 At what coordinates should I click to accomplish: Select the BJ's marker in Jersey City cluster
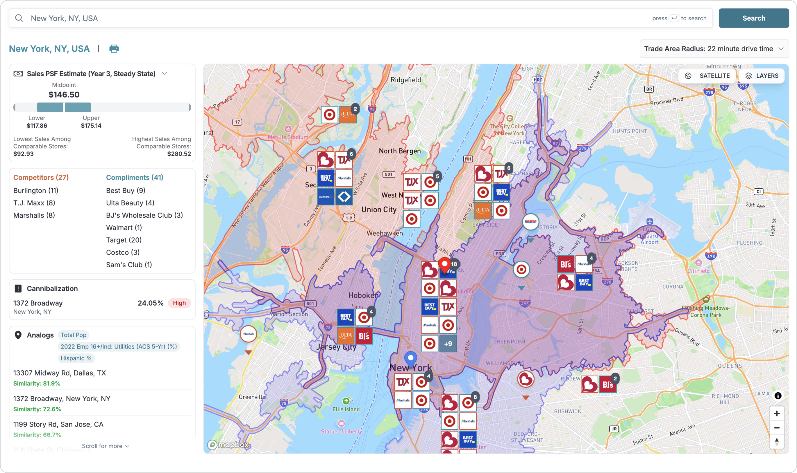(364, 336)
